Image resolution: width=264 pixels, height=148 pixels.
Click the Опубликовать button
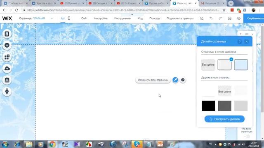tap(254, 18)
